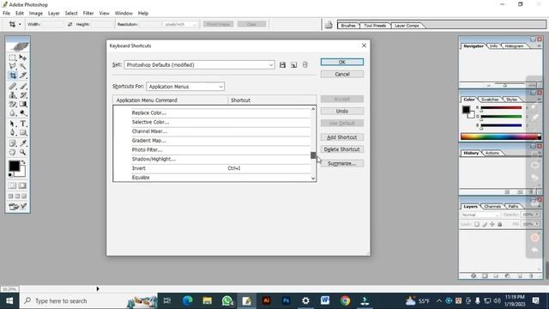Select the Eraser tool
The width and height of the screenshot is (549, 309).
[13, 105]
